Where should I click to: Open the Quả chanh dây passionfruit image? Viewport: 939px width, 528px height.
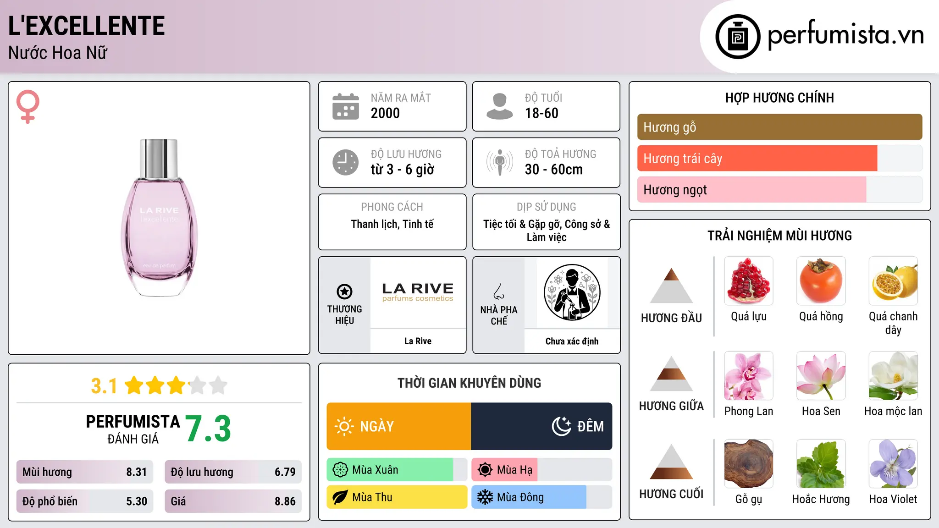click(x=893, y=281)
